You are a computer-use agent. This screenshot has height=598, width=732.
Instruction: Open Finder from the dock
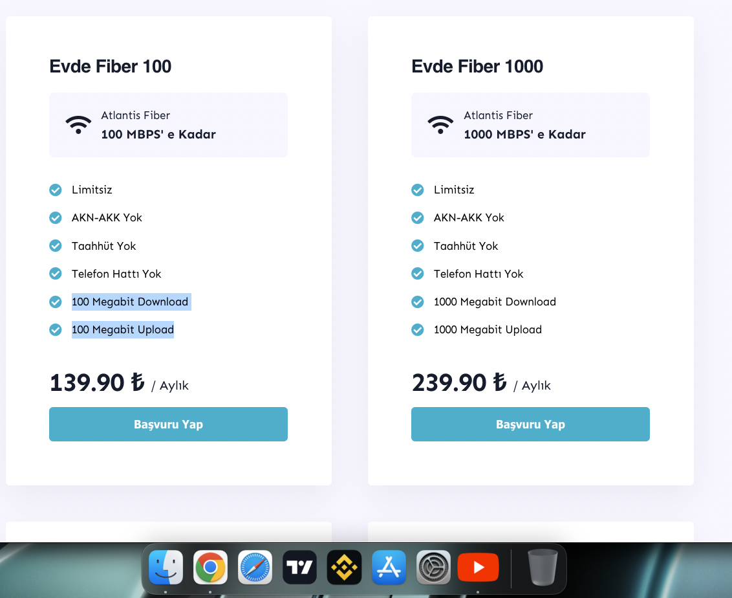(166, 568)
